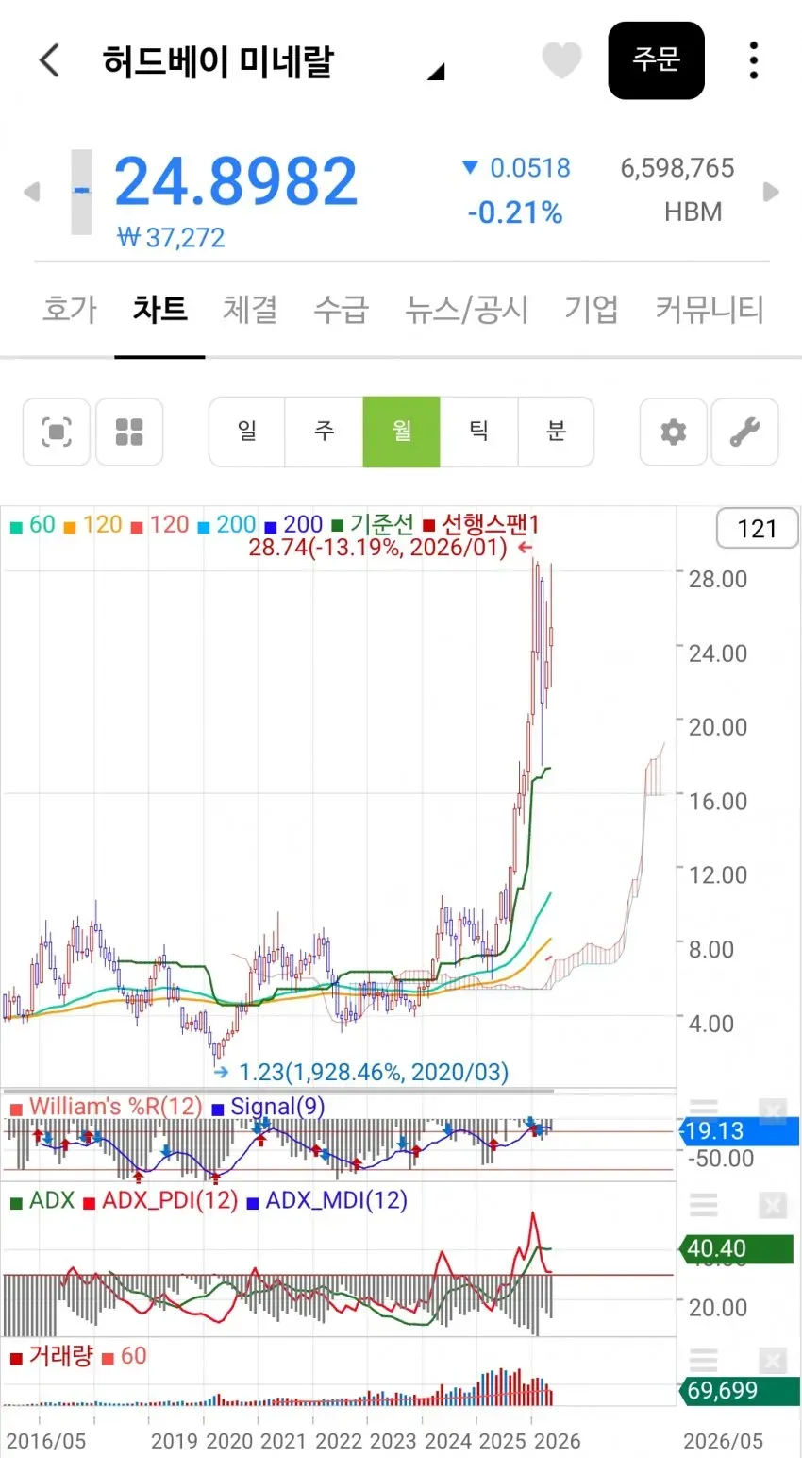
Task: Close the 거래량 volume panel
Action: 772,1360
